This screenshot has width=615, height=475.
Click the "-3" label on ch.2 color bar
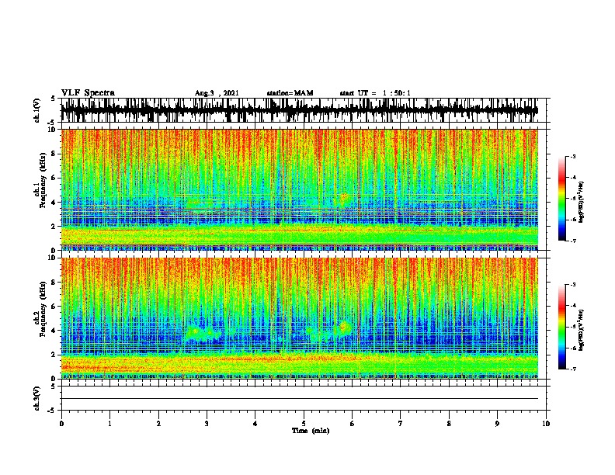click(x=572, y=285)
